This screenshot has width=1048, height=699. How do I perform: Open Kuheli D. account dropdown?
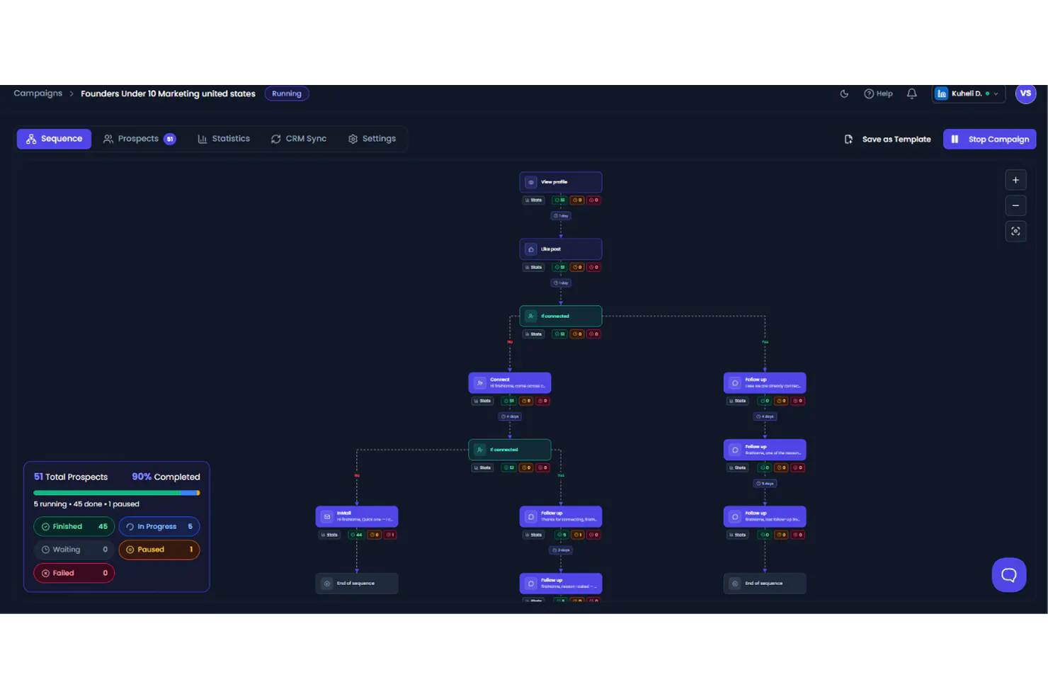point(968,93)
